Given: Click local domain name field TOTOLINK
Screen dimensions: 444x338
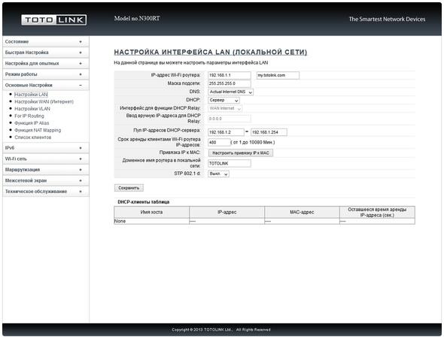Looking at the screenshot, I should click(x=230, y=163).
